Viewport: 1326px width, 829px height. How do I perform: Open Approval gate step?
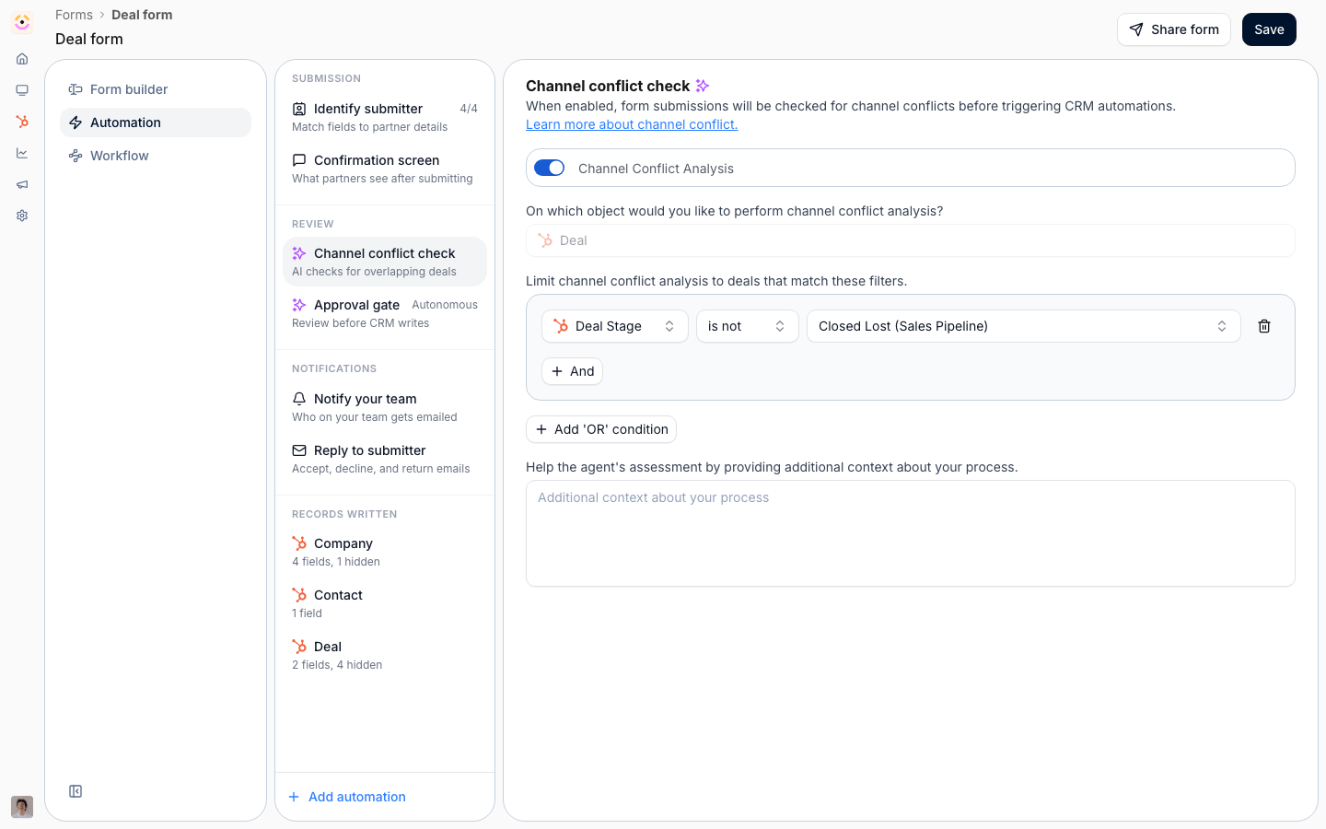pyautogui.click(x=385, y=313)
